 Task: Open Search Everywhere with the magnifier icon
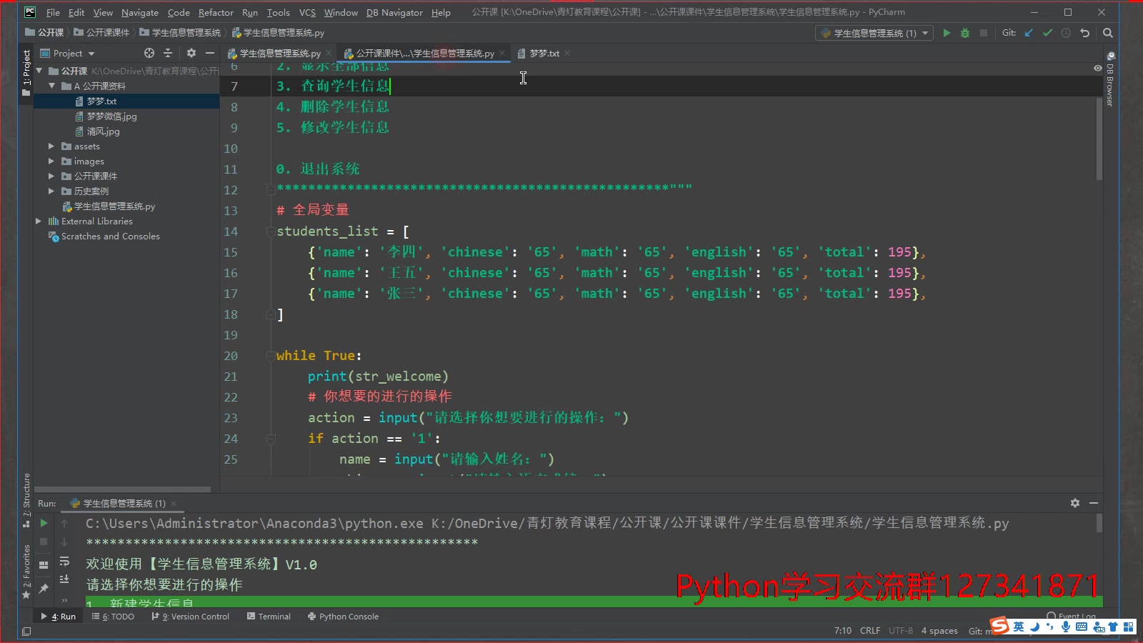click(x=1107, y=33)
